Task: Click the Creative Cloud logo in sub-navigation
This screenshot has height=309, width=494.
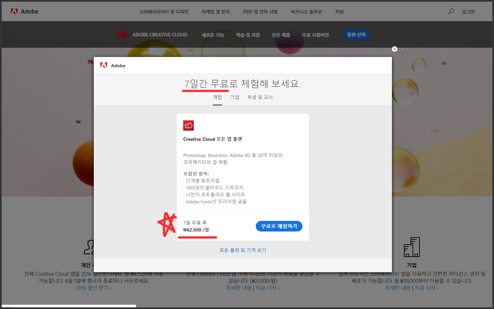Action: pos(122,35)
